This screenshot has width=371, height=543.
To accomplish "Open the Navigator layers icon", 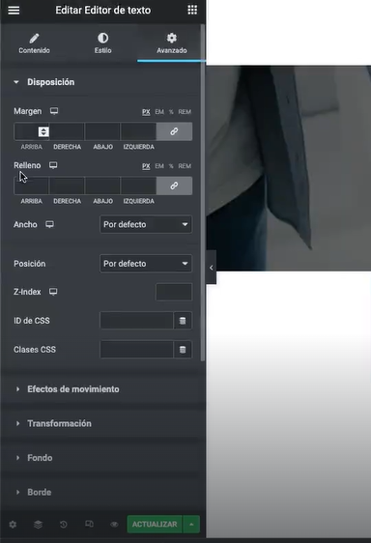I will point(38,525).
